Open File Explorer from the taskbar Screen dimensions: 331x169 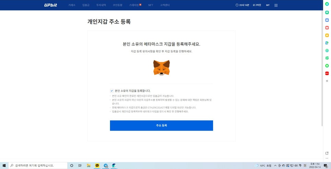pos(89,166)
